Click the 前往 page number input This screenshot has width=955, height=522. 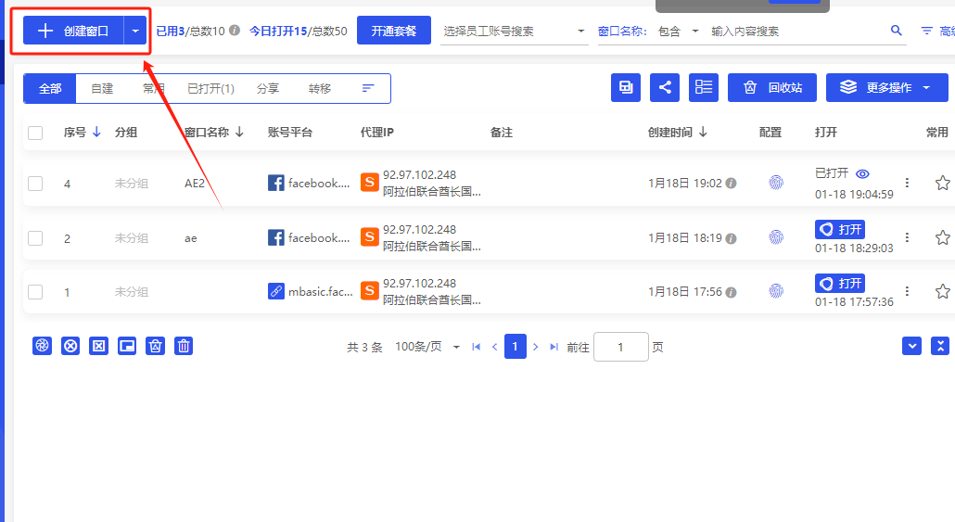[620, 347]
